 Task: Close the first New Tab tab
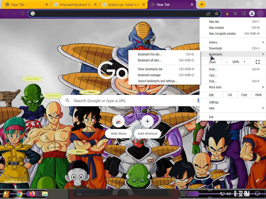pos(47,5)
